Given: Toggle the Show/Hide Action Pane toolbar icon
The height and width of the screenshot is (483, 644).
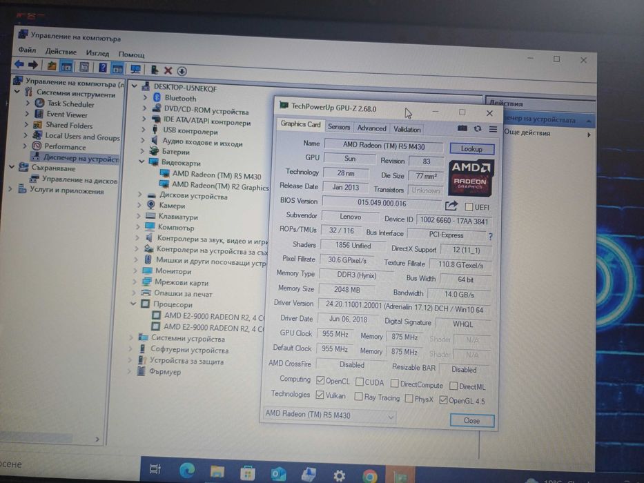Looking at the screenshot, I should pyautogui.click(x=117, y=68).
